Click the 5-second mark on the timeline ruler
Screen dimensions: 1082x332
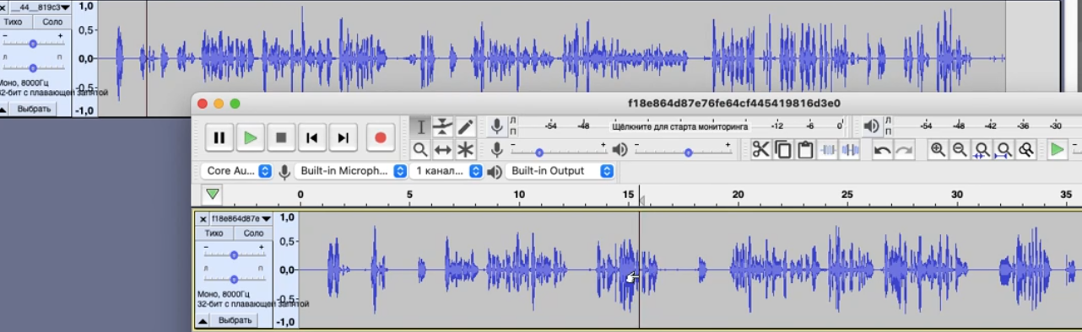pyautogui.click(x=409, y=195)
